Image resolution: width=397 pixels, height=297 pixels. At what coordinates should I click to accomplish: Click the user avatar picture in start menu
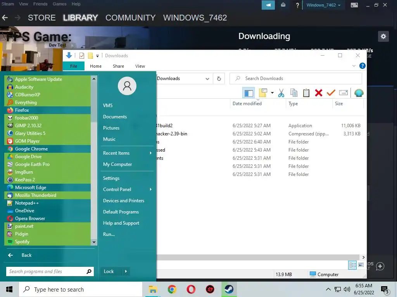pos(127,86)
